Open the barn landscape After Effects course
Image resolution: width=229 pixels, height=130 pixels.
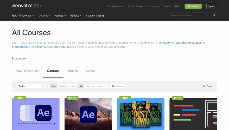tap(88, 114)
